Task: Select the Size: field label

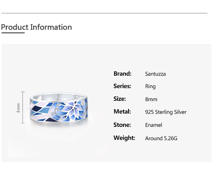Action: tap(120, 99)
